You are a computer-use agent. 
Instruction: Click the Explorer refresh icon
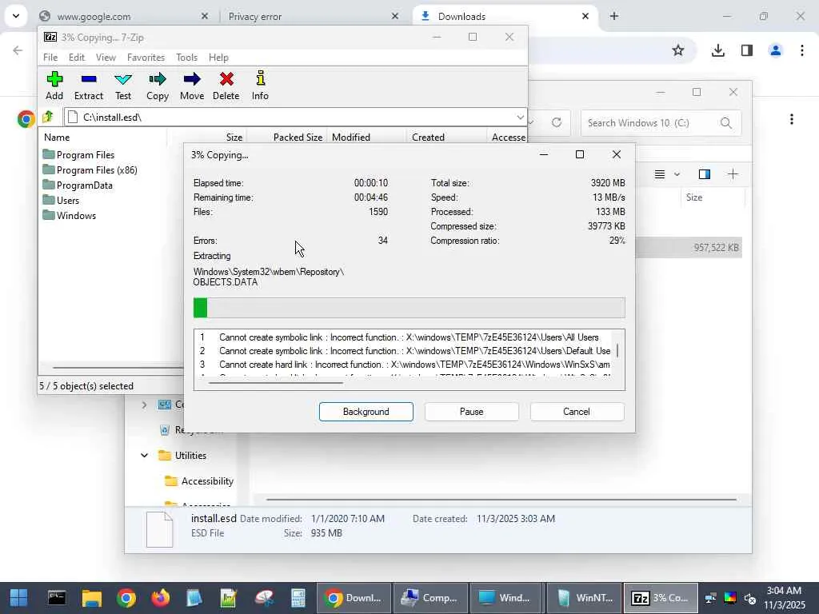557,122
